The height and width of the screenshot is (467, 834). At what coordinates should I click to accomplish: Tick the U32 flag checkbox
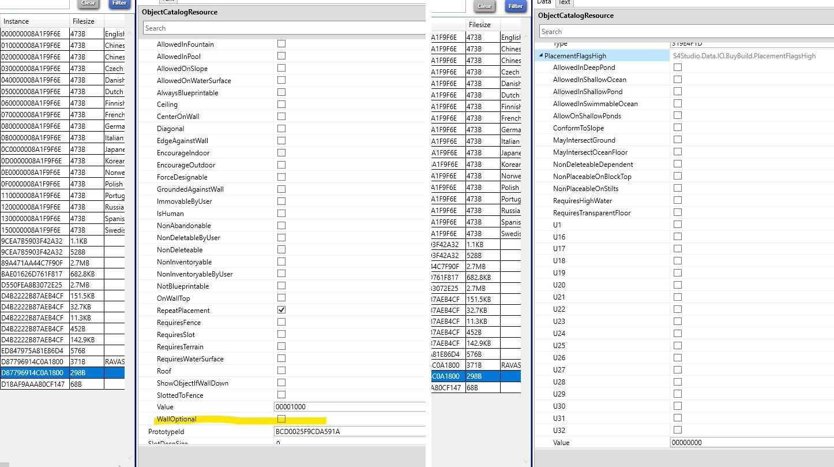click(678, 429)
